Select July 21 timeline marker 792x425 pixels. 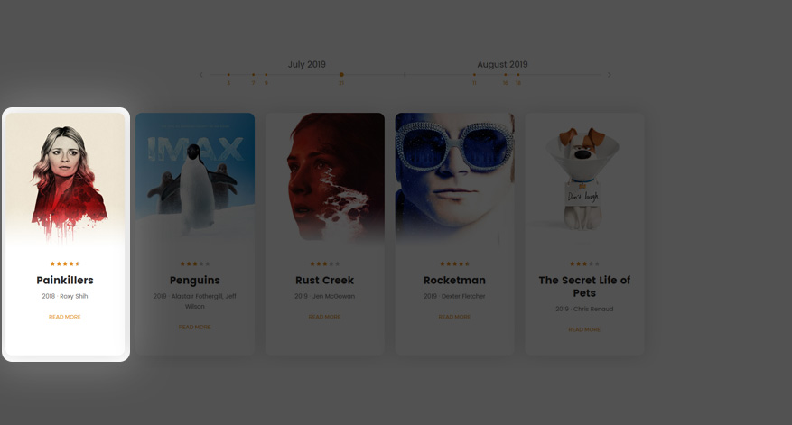tap(341, 75)
